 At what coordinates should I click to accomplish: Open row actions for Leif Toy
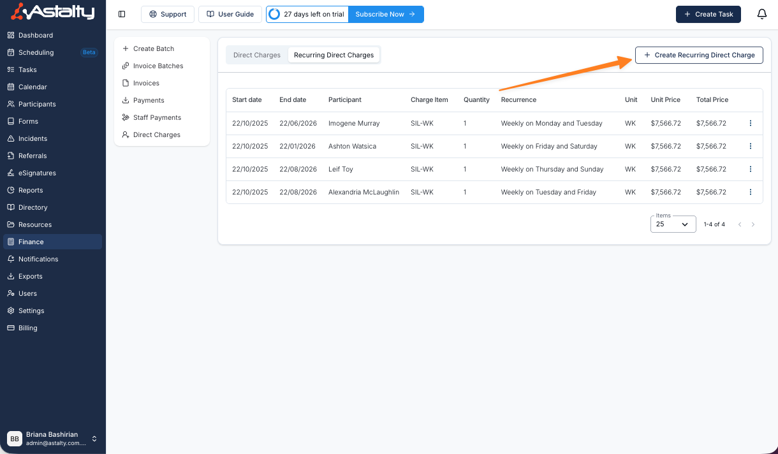tap(750, 169)
